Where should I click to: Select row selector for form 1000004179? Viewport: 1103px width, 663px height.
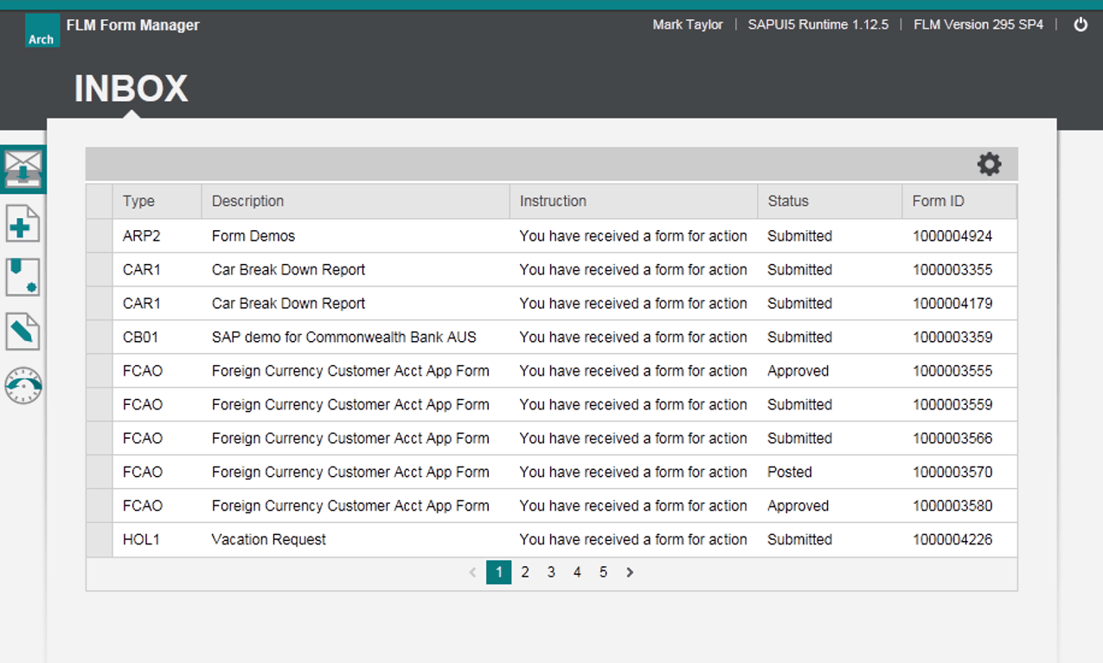pyautogui.click(x=99, y=303)
